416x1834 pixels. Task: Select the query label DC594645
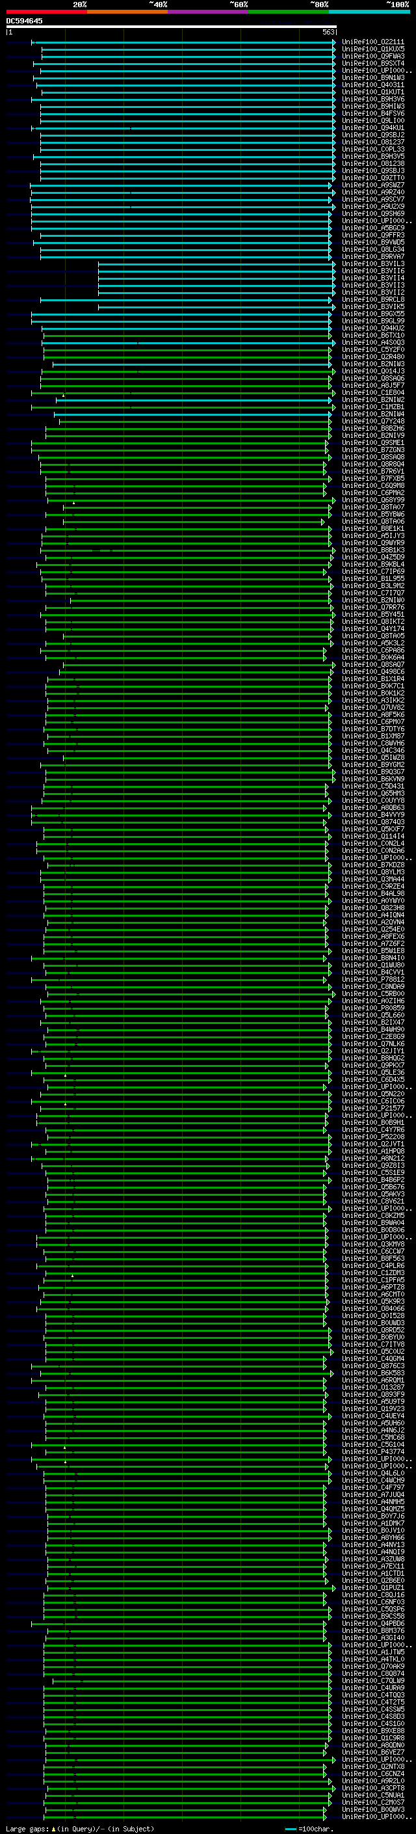click(x=24, y=21)
